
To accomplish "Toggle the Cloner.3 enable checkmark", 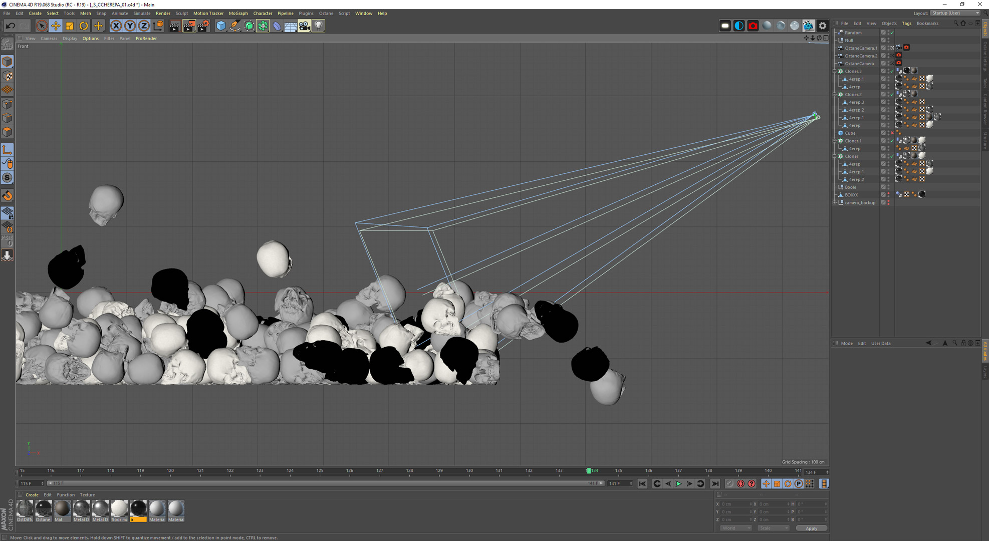I will pyautogui.click(x=892, y=71).
